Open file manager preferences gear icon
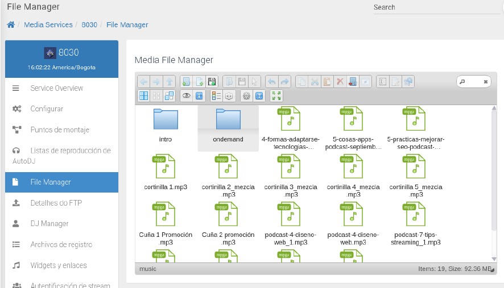 tap(246, 96)
